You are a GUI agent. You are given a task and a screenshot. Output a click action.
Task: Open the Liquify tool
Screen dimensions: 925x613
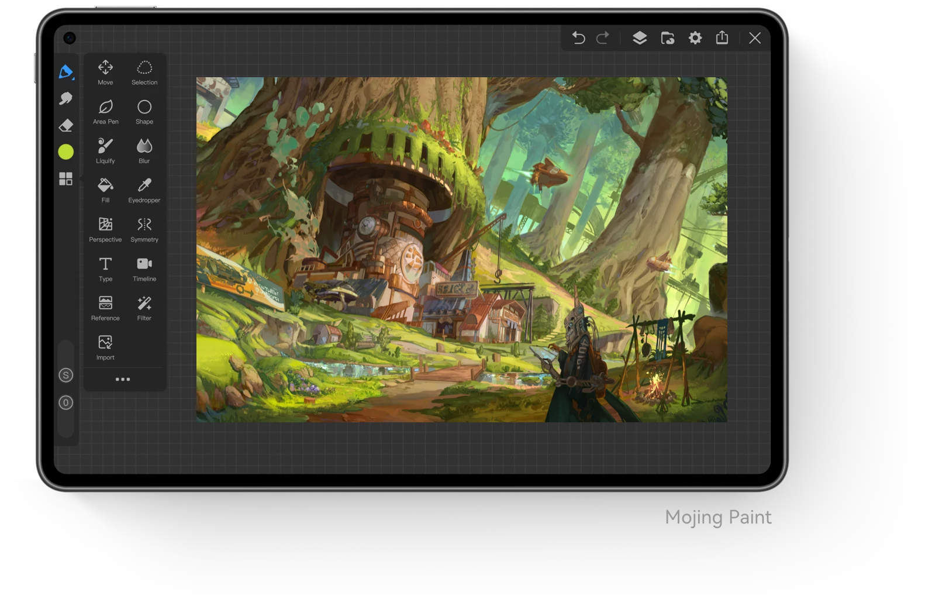pos(105,151)
